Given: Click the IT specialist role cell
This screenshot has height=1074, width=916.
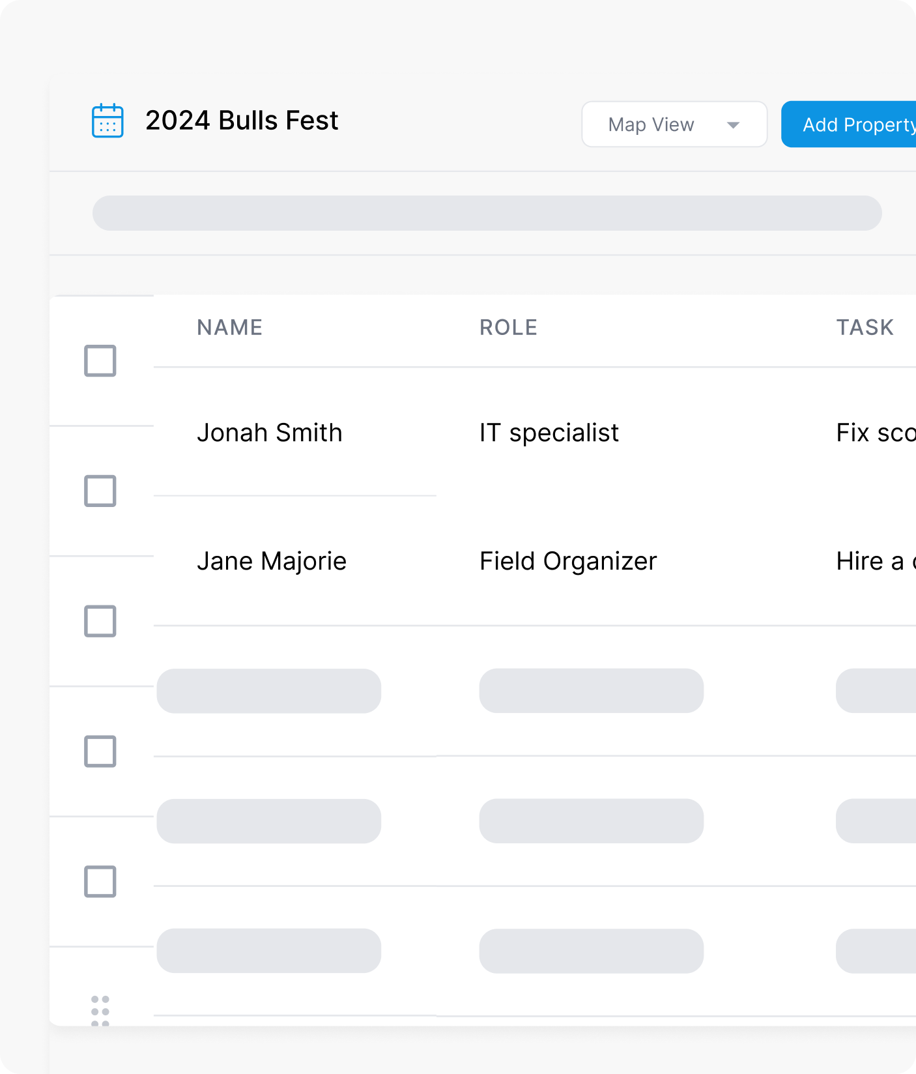Looking at the screenshot, I should pyautogui.click(x=549, y=433).
